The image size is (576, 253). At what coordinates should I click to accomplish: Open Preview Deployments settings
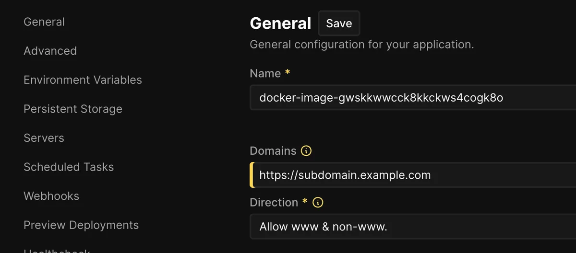point(81,225)
